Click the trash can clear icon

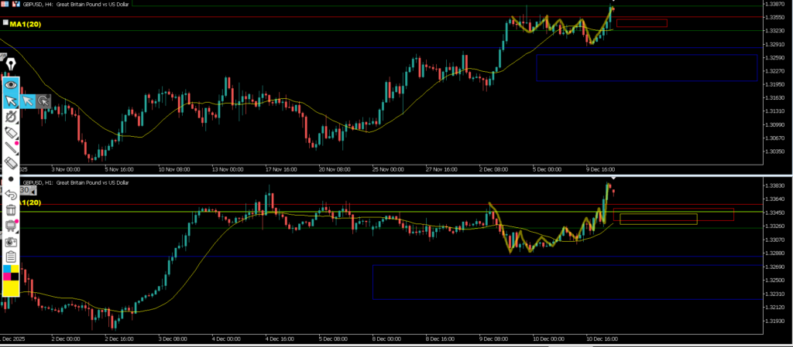(11, 210)
